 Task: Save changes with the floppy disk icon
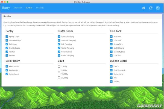158,8
